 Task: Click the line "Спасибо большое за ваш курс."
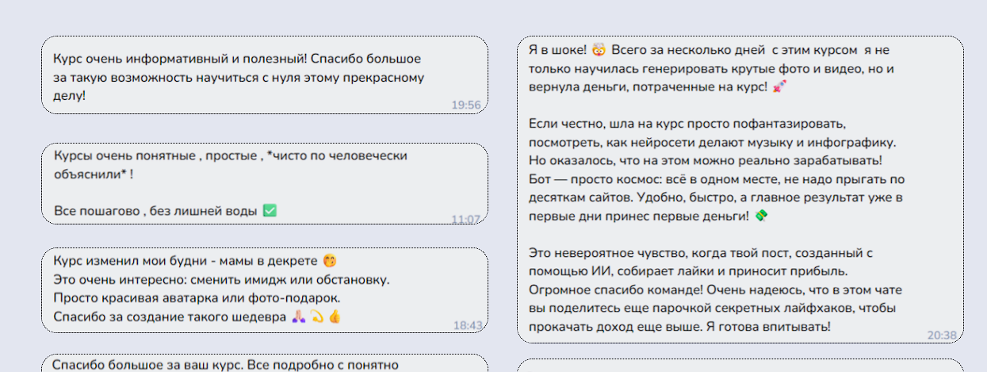(148, 365)
